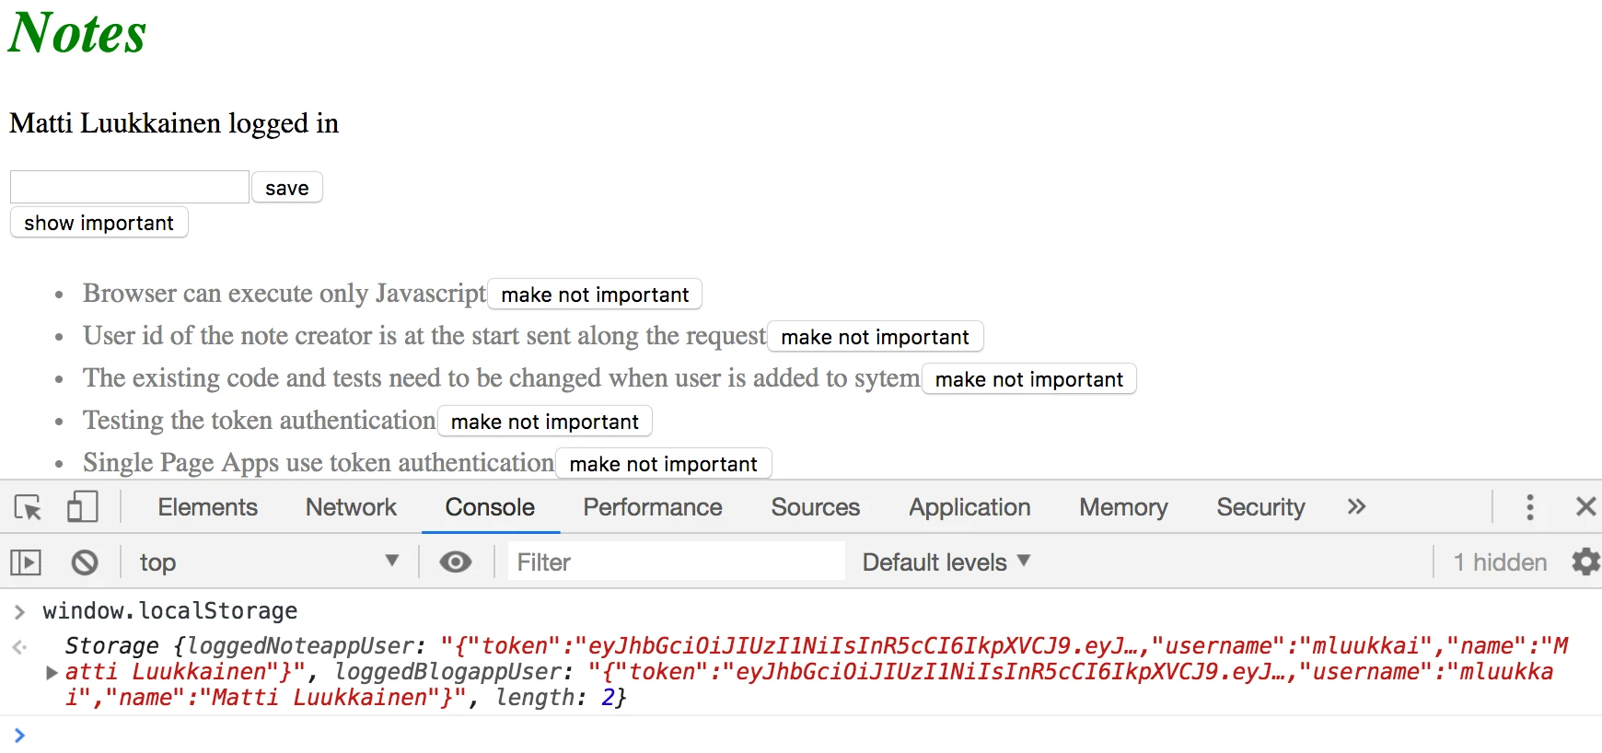Open the top execution context dropdown

pyautogui.click(x=269, y=562)
